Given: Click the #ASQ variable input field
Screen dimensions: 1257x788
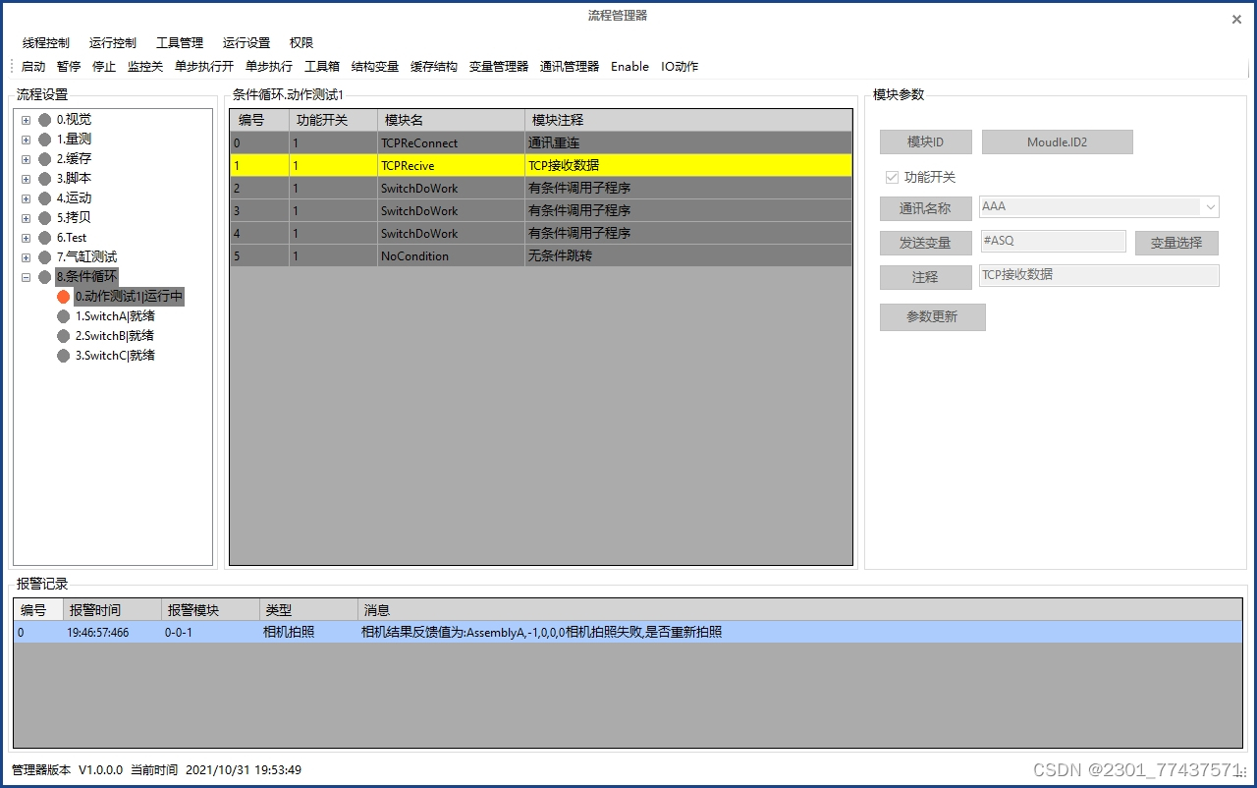Looking at the screenshot, I should click(x=1053, y=242).
